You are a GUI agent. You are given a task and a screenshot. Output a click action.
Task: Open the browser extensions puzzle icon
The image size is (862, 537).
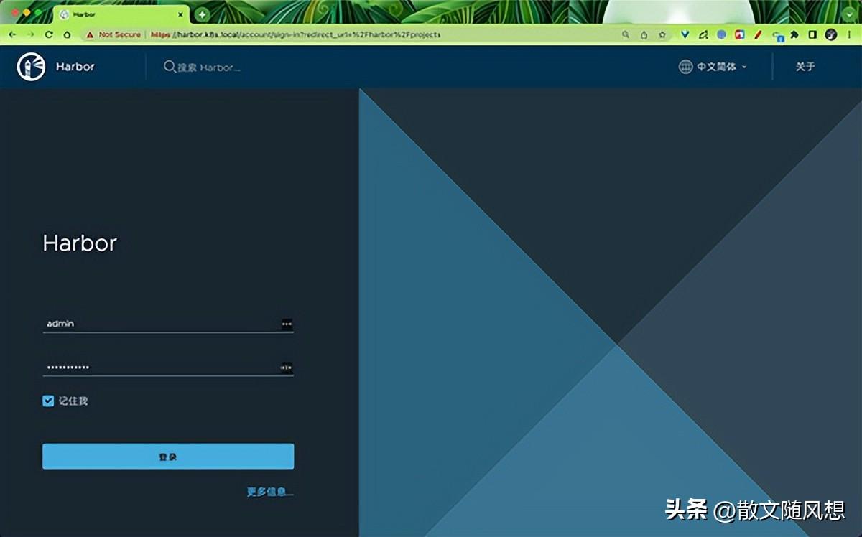point(794,34)
